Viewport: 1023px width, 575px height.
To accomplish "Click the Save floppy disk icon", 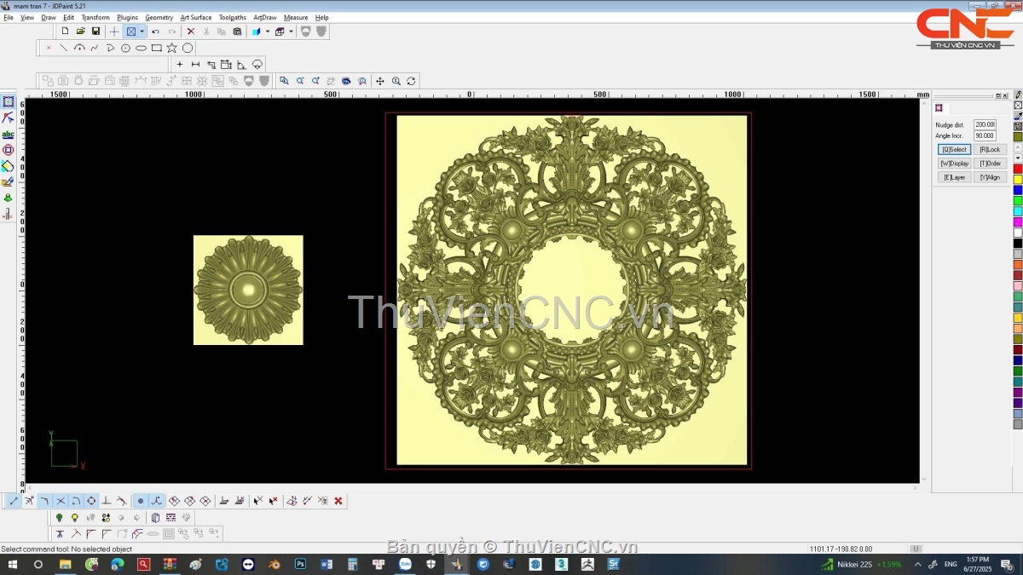I will pyautogui.click(x=95, y=32).
